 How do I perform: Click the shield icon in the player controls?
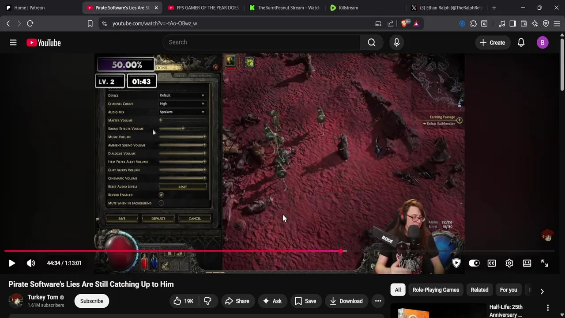pyautogui.click(x=456, y=263)
